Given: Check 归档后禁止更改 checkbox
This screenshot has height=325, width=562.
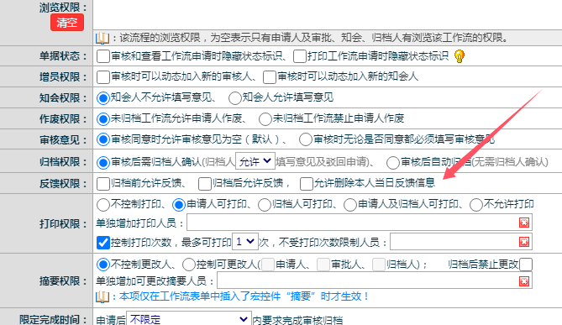Looking at the screenshot, I should tap(526, 265).
